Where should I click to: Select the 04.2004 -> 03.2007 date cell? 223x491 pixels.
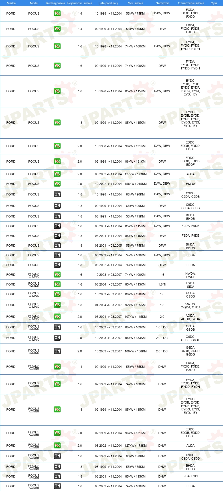coord(108,305)
